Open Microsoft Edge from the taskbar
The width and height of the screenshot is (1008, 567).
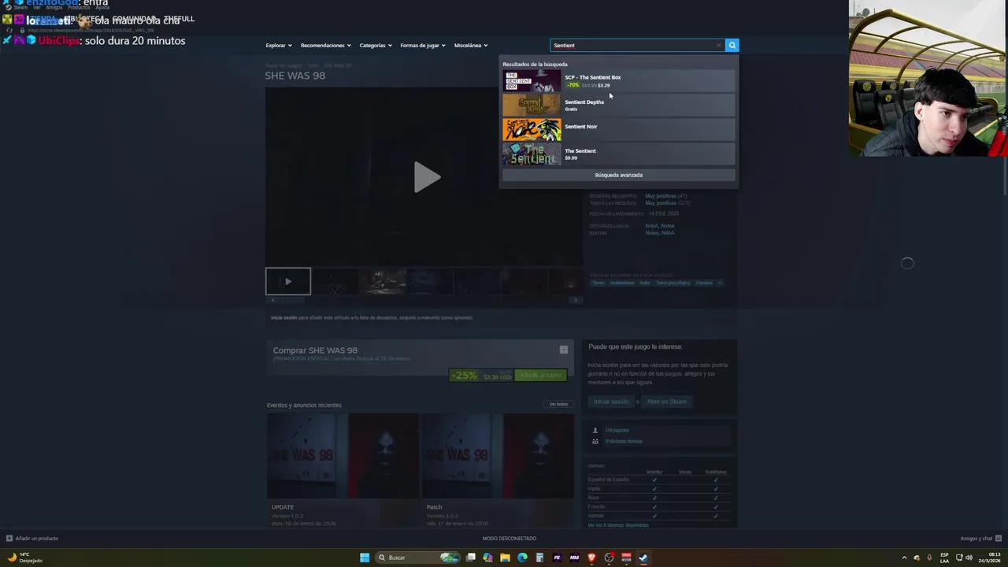coord(522,558)
